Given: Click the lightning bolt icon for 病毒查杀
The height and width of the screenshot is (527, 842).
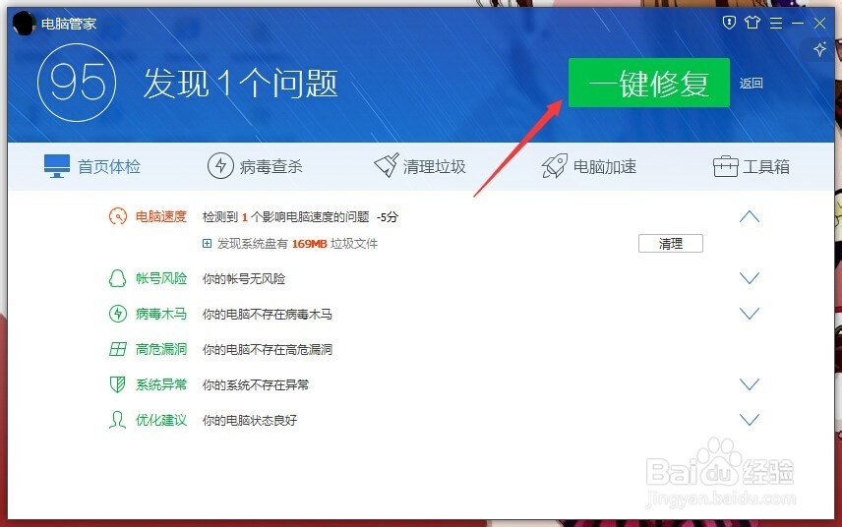Looking at the screenshot, I should (220, 166).
